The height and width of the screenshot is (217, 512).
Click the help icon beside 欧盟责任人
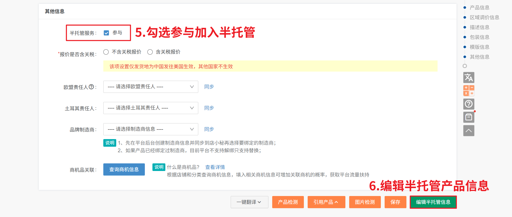(91, 87)
